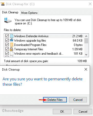Click the list scroll up arrow

86,36
